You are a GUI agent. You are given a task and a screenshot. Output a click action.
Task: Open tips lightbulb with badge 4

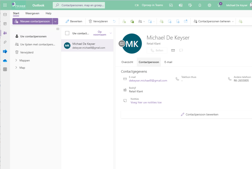[x=219, y=5]
